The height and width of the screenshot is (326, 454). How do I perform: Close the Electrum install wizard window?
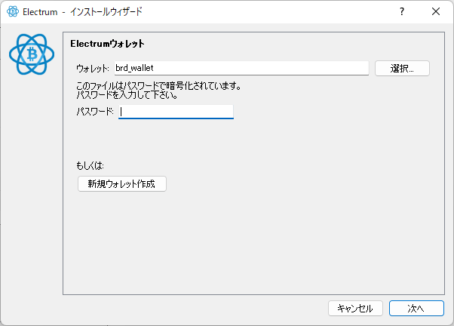(x=436, y=12)
